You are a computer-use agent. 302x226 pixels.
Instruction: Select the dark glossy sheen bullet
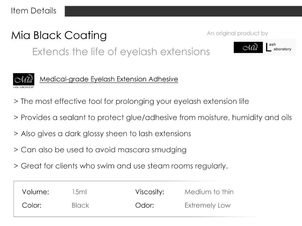click(x=102, y=134)
